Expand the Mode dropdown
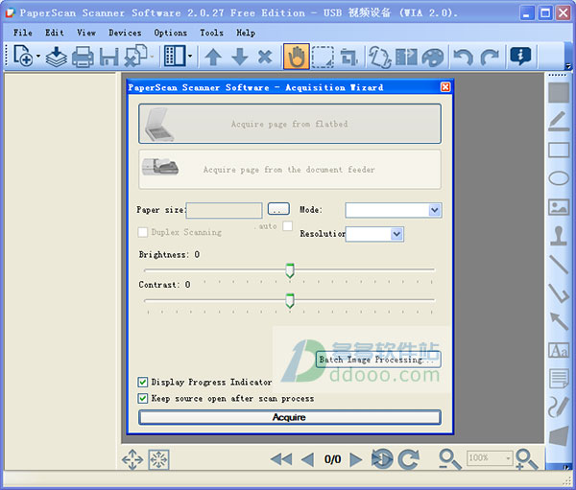This screenshot has width=576, height=490. (435, 210)
